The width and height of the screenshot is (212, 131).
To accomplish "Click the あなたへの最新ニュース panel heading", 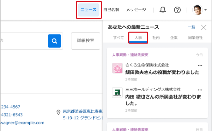I will 133,27.
